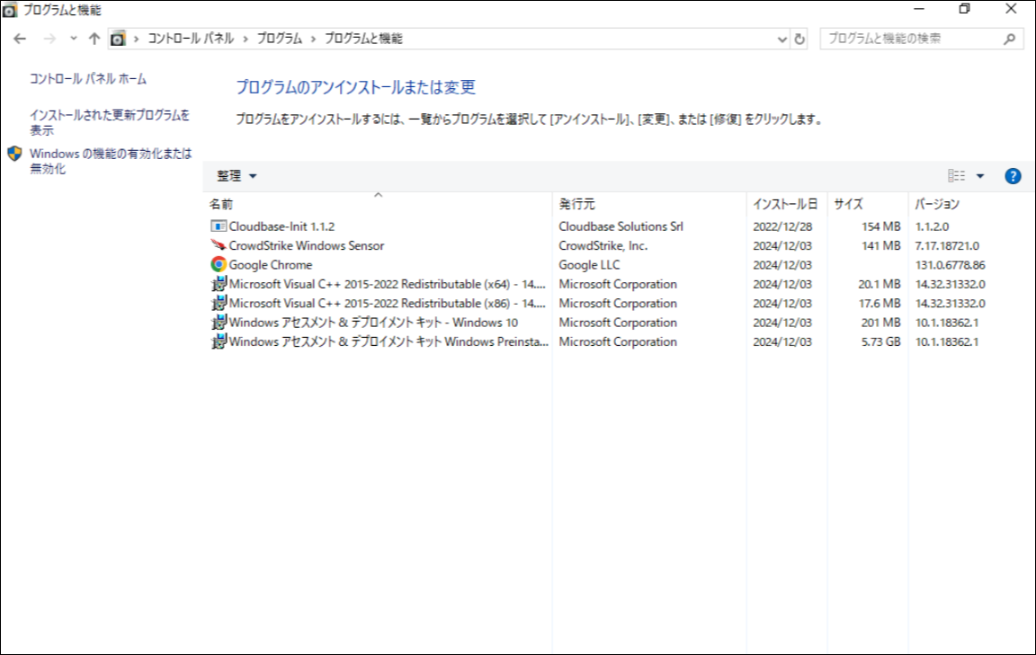Image resolution: width=1036 pixels, height=655 pixels.
Task: Open インストールされた更新プログラムを表示 link
Action: 110,122
